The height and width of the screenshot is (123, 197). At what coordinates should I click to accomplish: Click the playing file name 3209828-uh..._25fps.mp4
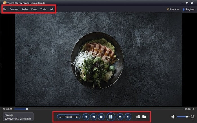point(18,119)
